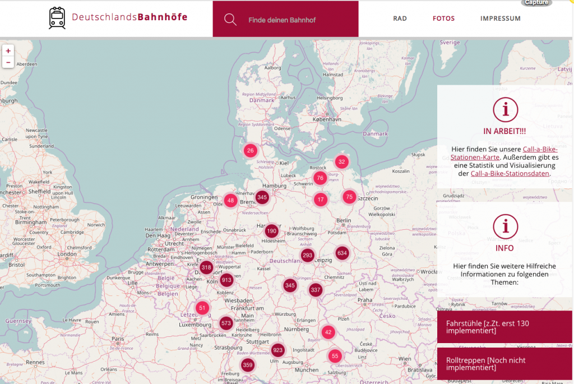Click the INFO heading text
The image size is (574, 384).
(504, 248)
